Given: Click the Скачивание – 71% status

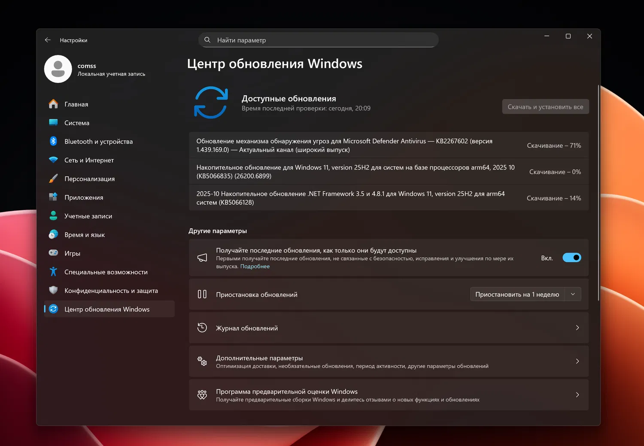Looking at the screenshot, I should click(x=554, y=146).
